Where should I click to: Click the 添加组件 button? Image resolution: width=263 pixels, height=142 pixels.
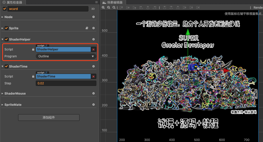click(49, 118)
